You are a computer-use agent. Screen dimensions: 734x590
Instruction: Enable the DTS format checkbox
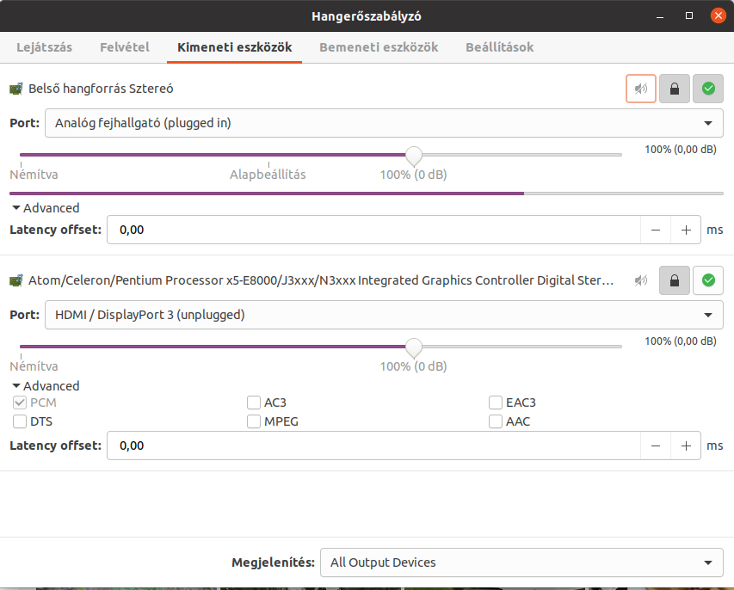pyautogui.click(x=20, y=421)
